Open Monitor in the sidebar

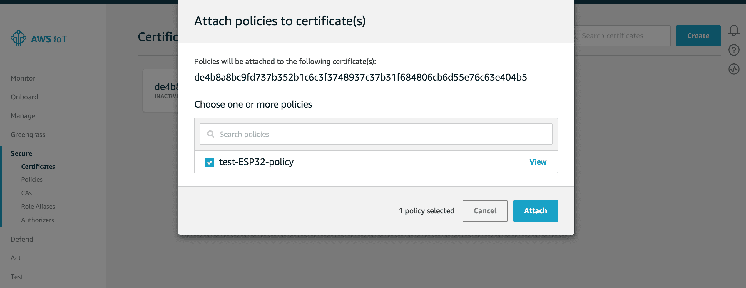pos(23,78)
